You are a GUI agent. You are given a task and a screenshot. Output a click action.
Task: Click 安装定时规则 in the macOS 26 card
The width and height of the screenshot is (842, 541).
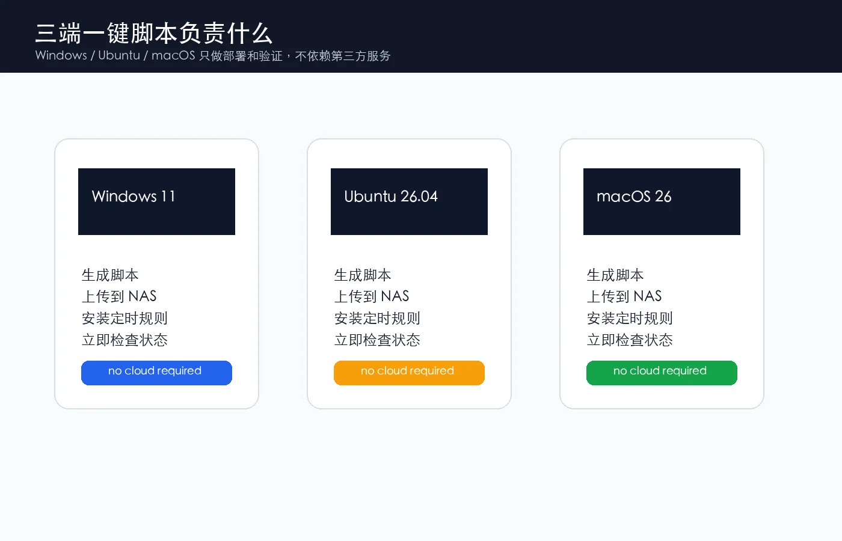point(630,318)
